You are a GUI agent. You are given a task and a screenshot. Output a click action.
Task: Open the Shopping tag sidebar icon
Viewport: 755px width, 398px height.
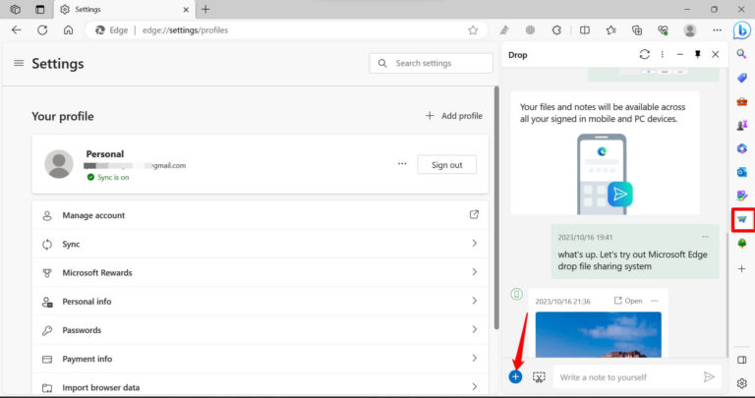click(x=742, y=78)
